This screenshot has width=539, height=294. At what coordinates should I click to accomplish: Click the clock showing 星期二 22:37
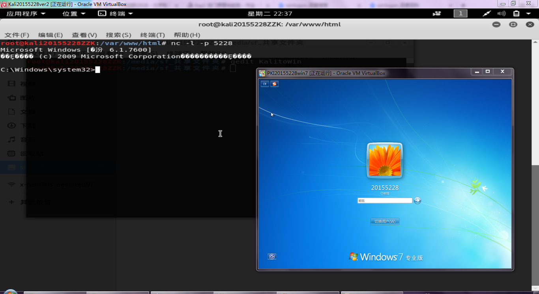coord(270,13)
